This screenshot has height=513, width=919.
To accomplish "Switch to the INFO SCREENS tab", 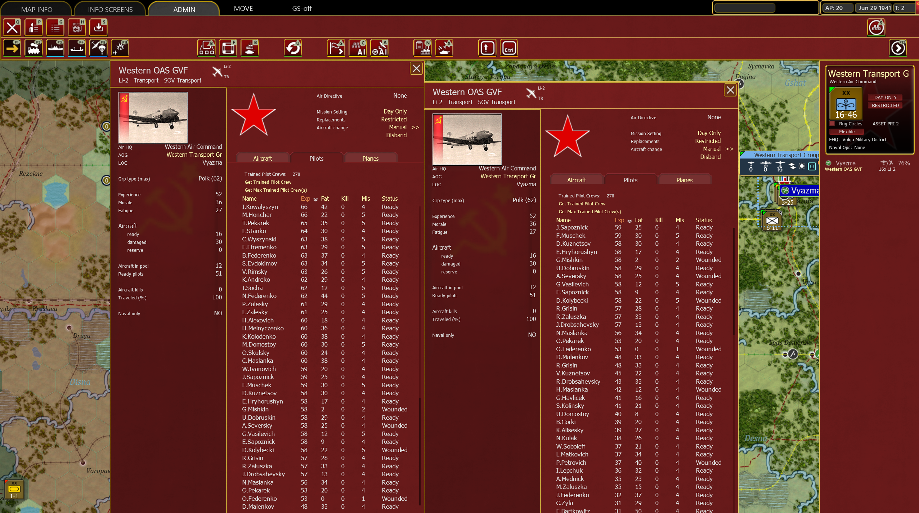I will pyautogui.click(x=110, y=9).
